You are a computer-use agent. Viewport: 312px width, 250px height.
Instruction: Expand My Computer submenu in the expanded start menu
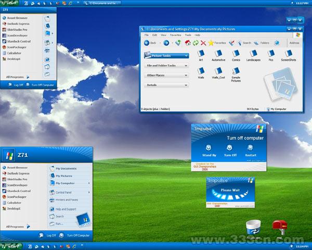coord(89,183)
